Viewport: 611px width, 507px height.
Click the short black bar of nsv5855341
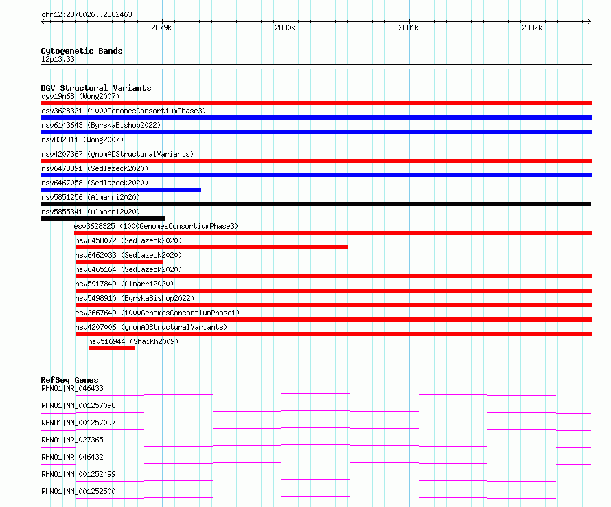tap(103, 218)
